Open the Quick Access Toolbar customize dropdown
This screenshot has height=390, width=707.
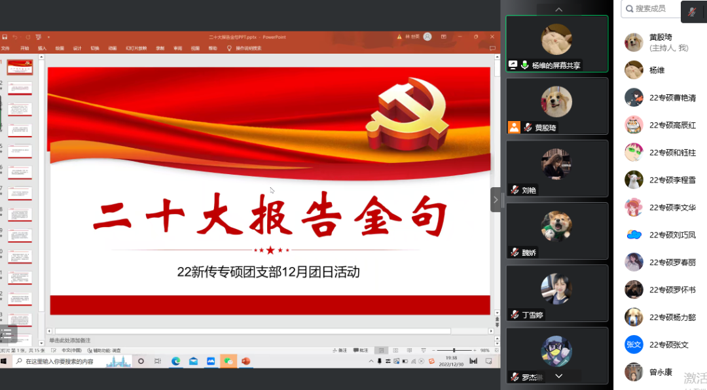point(48,37)
